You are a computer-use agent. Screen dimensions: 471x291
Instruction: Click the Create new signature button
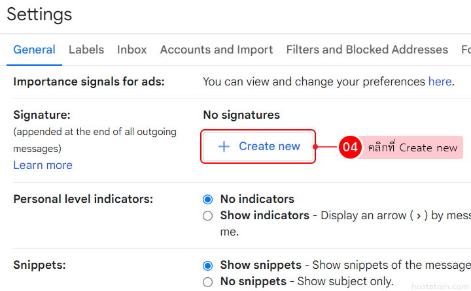[258, 146]
